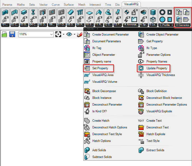Open the zoom extents dropdown arrow
Image resolution: width=192 pixels, height=166 pixels.
(63, 34)
